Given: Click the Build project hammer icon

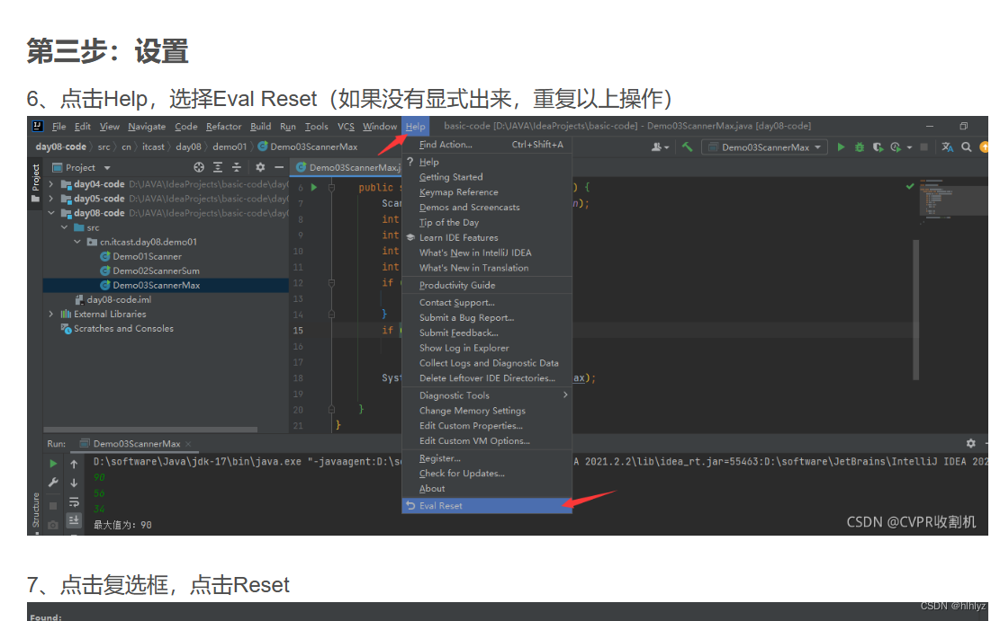Looking at the screenshot, I should [x=687, y=147].
